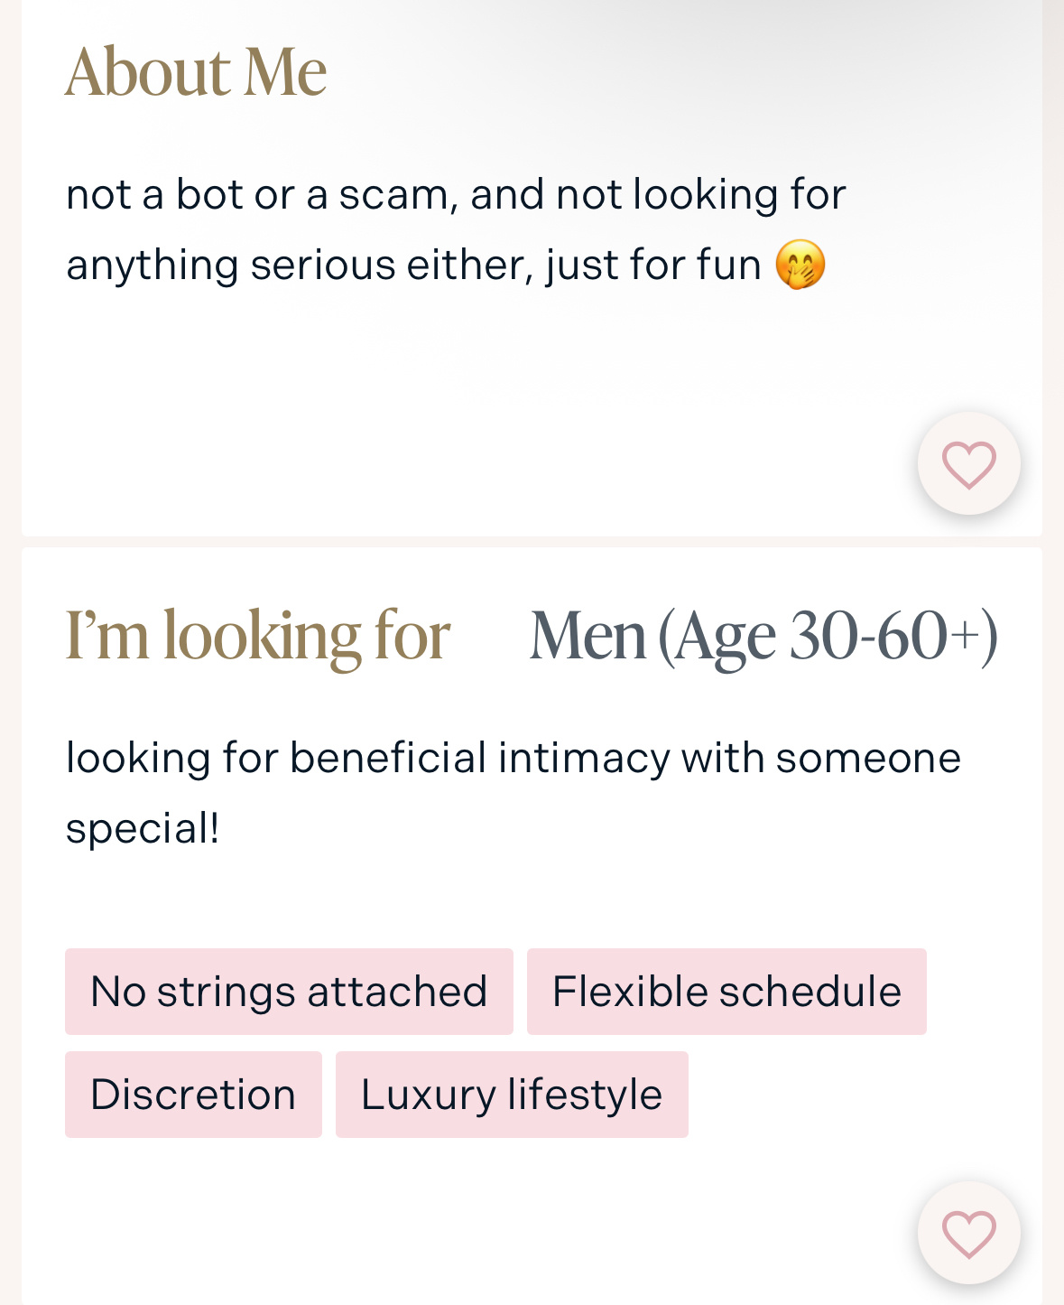Image resolution: width=1064 pixels, height=1305 pixels.
Task: Click the word "bot" in the bio
Action: [209, 195]
